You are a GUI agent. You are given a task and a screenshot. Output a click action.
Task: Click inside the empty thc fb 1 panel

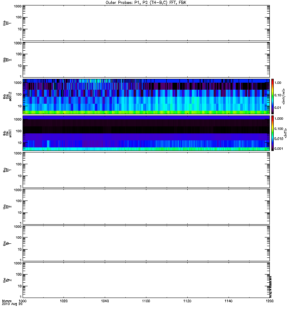click(x=146, y=243)
